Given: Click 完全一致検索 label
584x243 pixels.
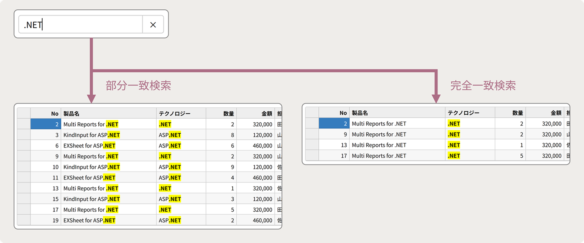Looking at the screenshot, I should point(483,86).
